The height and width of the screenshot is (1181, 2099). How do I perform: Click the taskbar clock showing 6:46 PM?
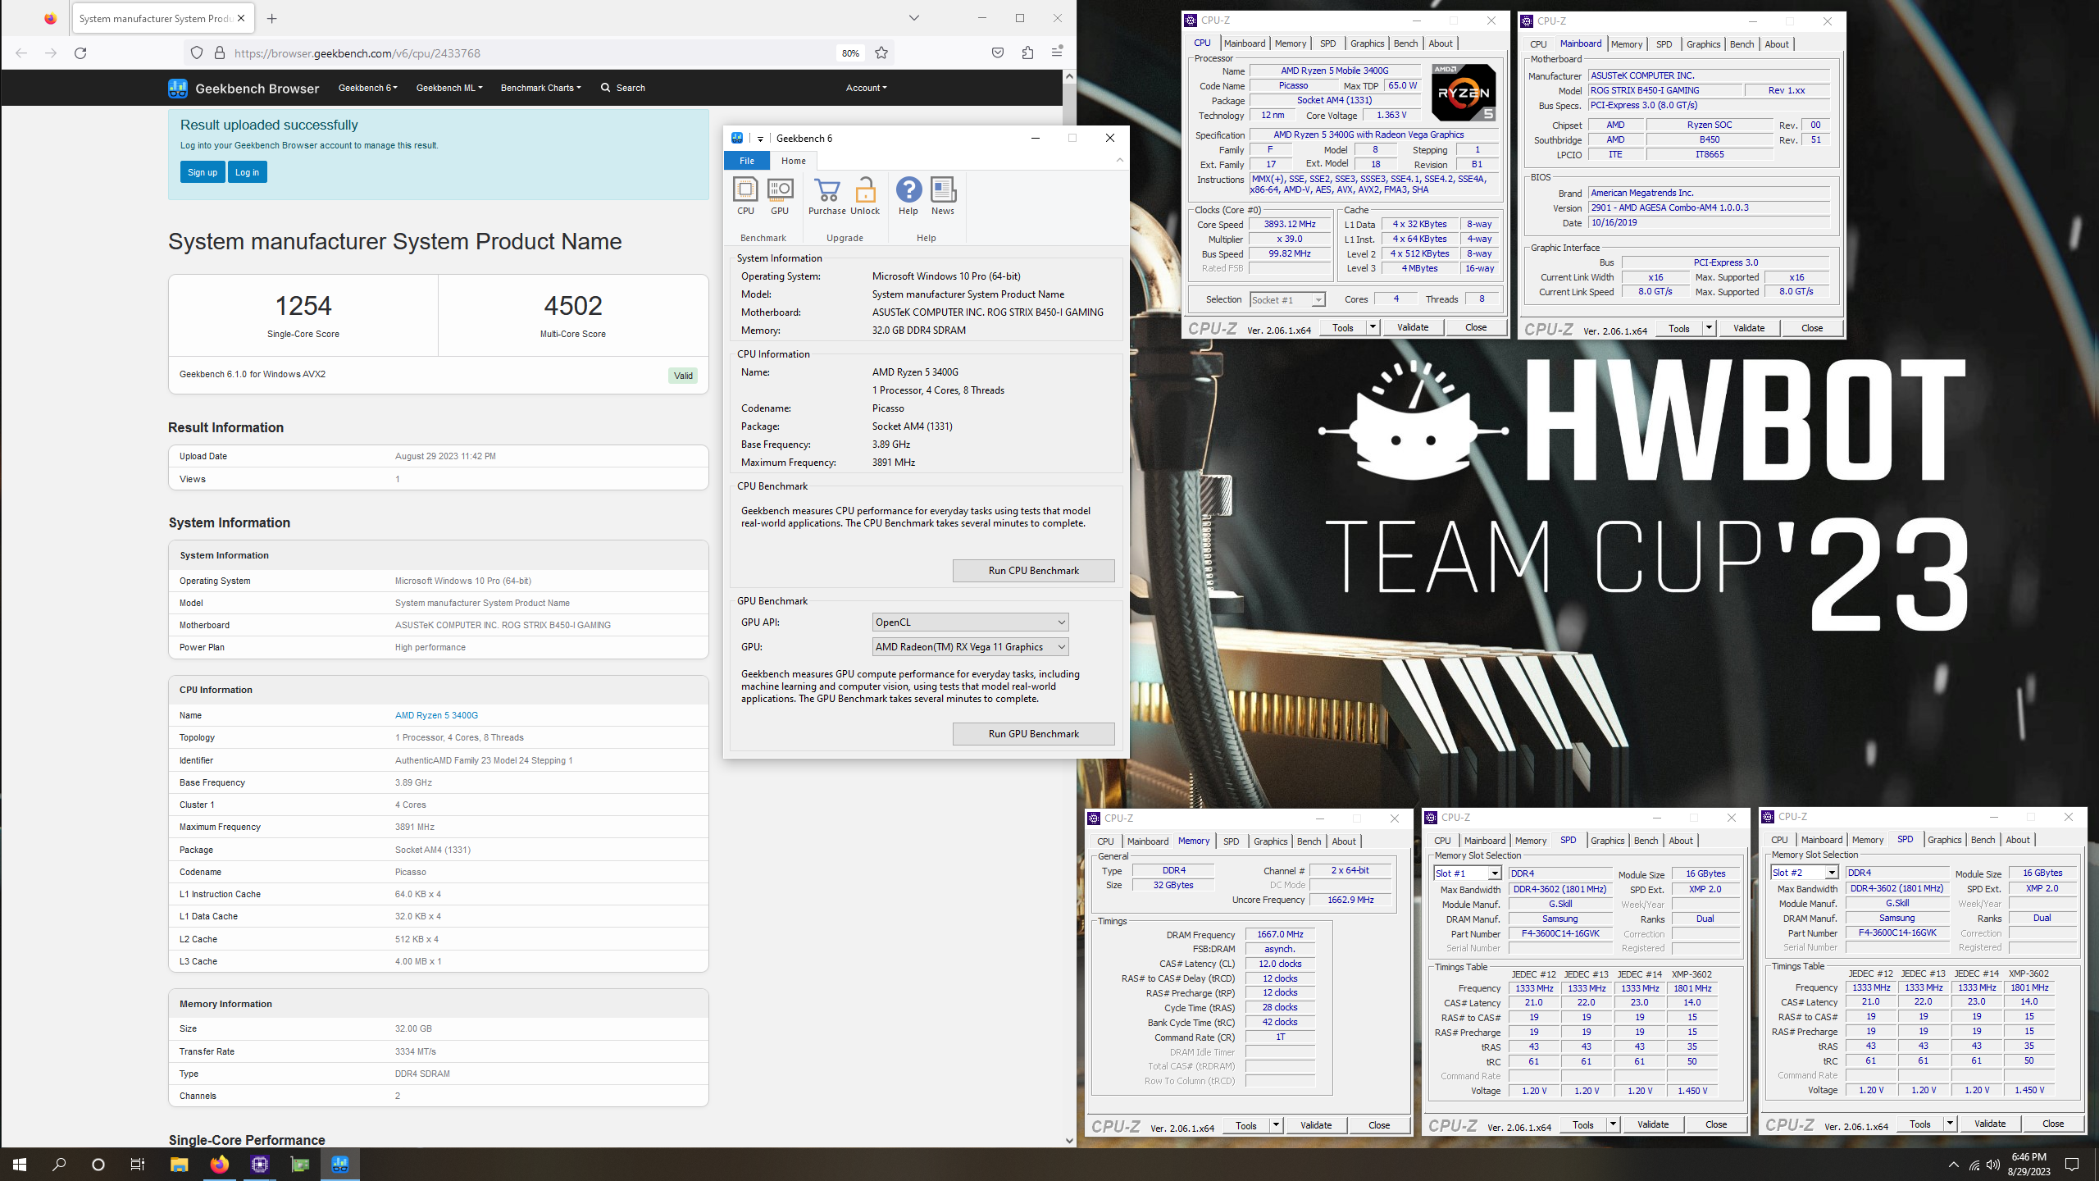point(2028,1164)
